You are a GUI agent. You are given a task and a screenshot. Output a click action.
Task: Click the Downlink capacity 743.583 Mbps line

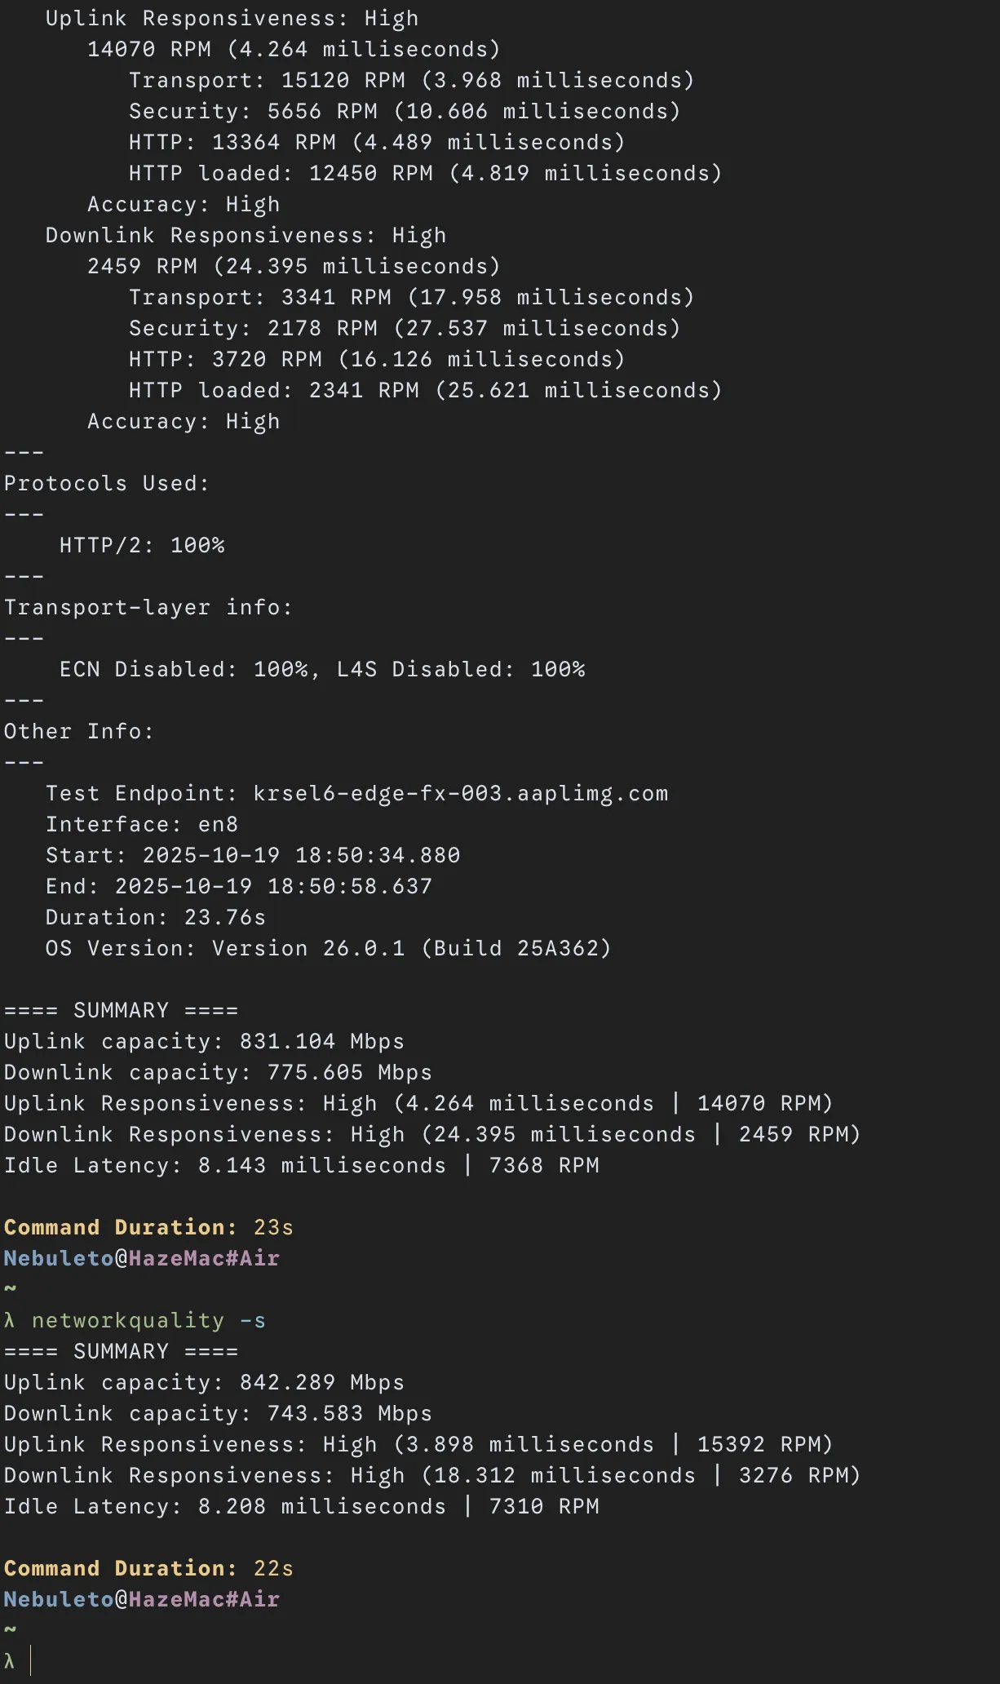(218, 1414)
